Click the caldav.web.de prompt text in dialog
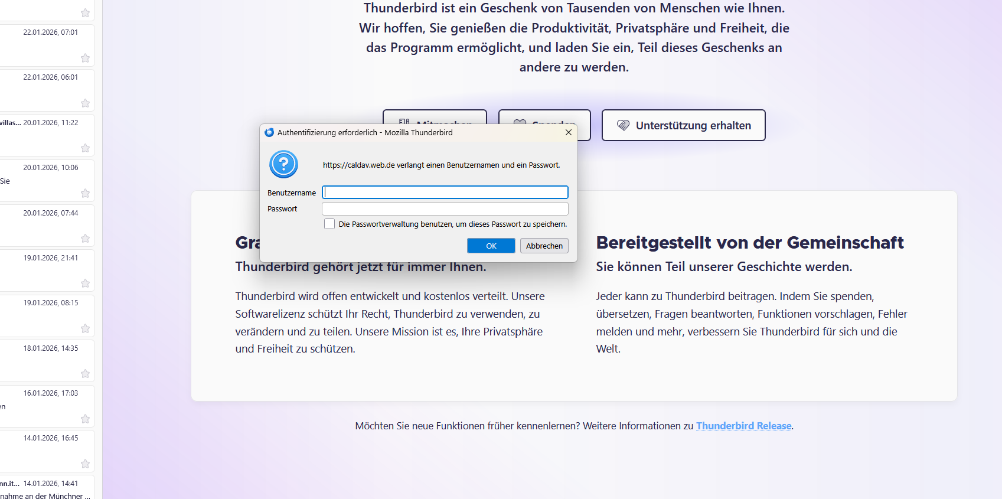 pyautogui.click(x=441, y=165)
